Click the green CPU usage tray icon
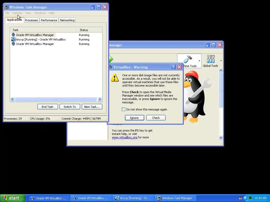 [x=250, y=198]
